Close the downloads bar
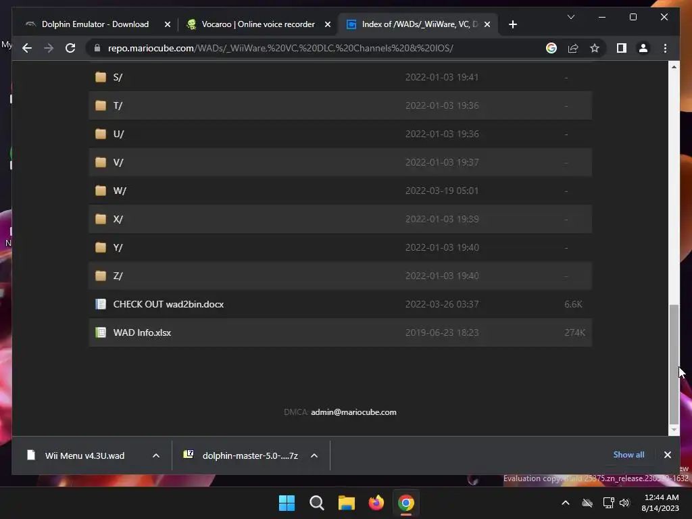Viewport: 692px width, 519px height. click(x=667, y=455)
